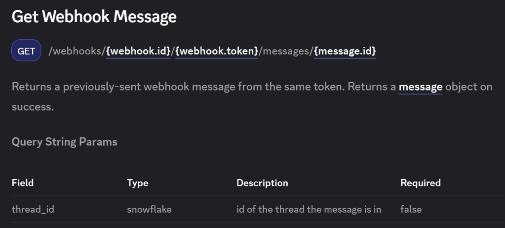
Task: Click the GET method badge
Action: click(26, 51)
